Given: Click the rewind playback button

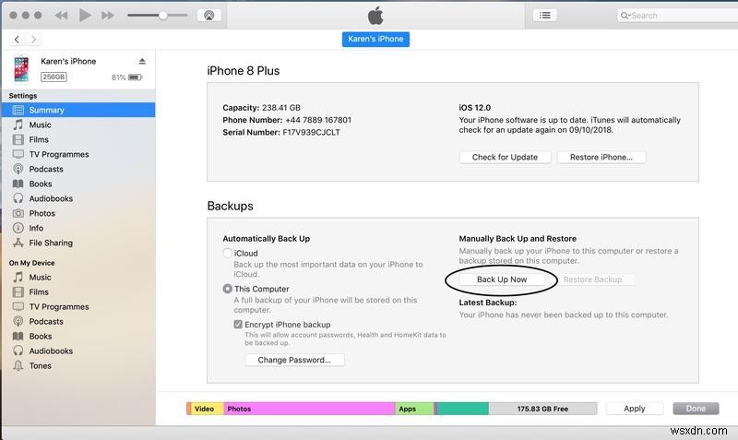Looking at the screenshot, I should tap(61, 16).
